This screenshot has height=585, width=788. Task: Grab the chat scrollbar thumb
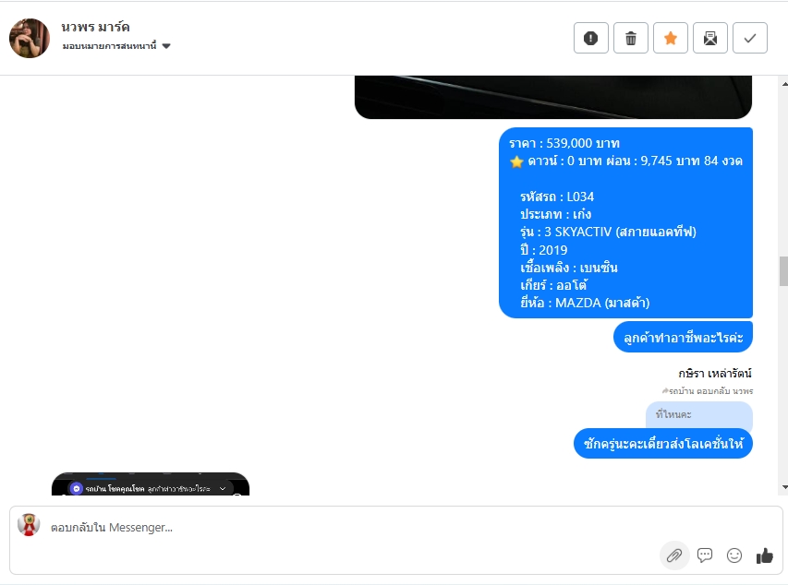click(784, 271)
